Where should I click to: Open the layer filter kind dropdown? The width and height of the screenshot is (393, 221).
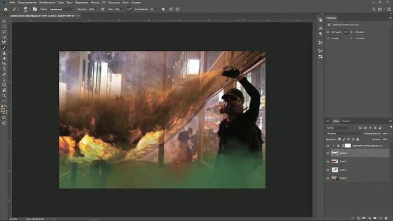[338, 128]
